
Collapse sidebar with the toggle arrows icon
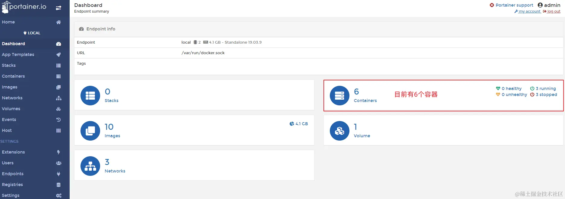coord(58,8)
